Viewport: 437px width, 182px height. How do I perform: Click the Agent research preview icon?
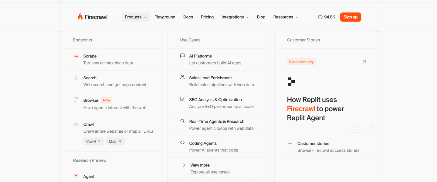click(76, 176)
